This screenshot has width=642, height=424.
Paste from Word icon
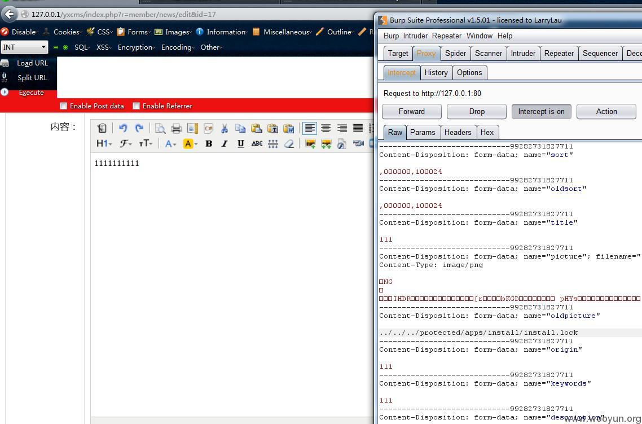289,128
